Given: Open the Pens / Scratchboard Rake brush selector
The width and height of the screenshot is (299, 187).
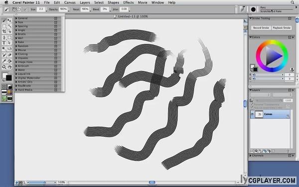Looking at the screenshot, I should tap(277, 9).
